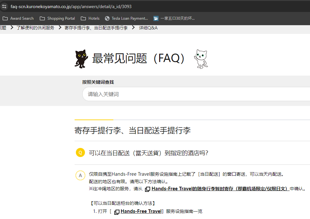Viewport: 310px width, 219px height.
Task: Open the Hands-Free Travel link in step 1
Action: 141,211
